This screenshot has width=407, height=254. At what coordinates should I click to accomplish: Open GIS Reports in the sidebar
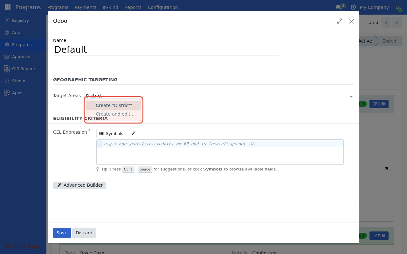pyautogui.click(x=24, y=69)
